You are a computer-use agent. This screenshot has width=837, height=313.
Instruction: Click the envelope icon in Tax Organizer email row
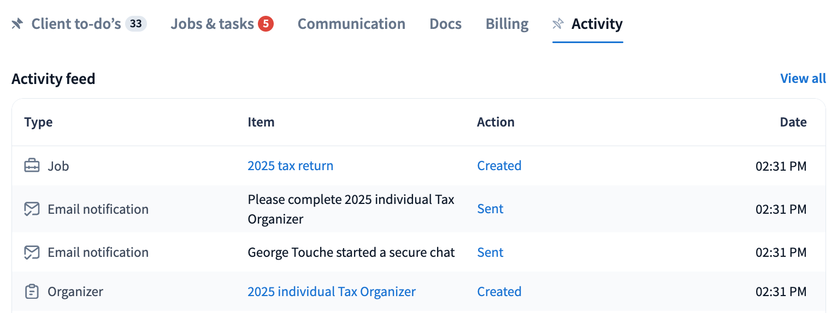click(x=32, y=209)
